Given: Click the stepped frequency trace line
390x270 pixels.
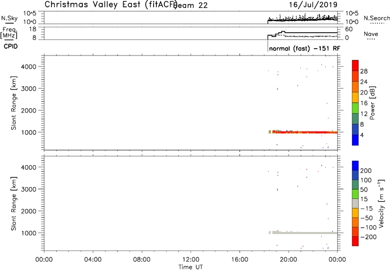Looking at the screenshot, I should click(x=302, y=33).
